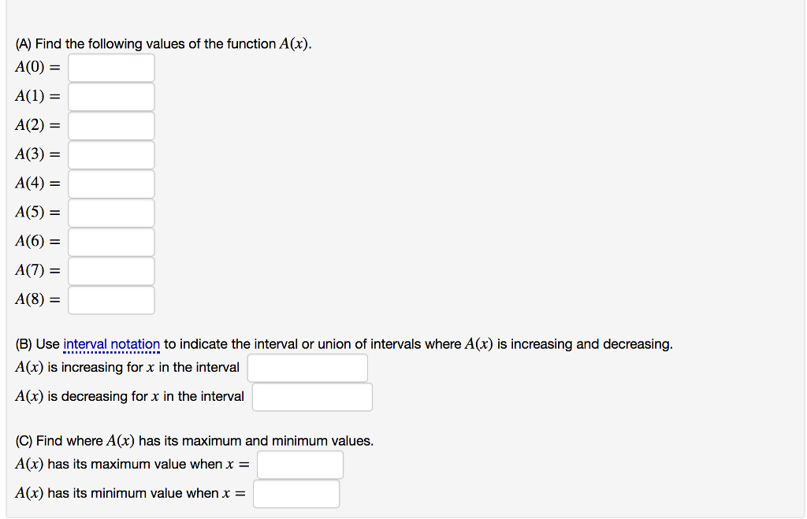Click the A(5) answer input field
This screenshot has width=807, height=519.
click(x=110, y=213)
